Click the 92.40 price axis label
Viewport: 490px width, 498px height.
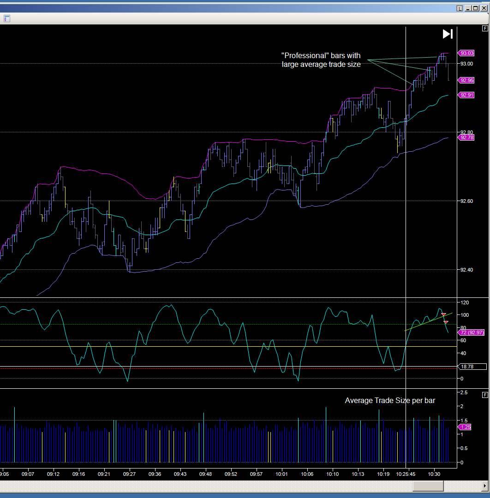point(466,270)
